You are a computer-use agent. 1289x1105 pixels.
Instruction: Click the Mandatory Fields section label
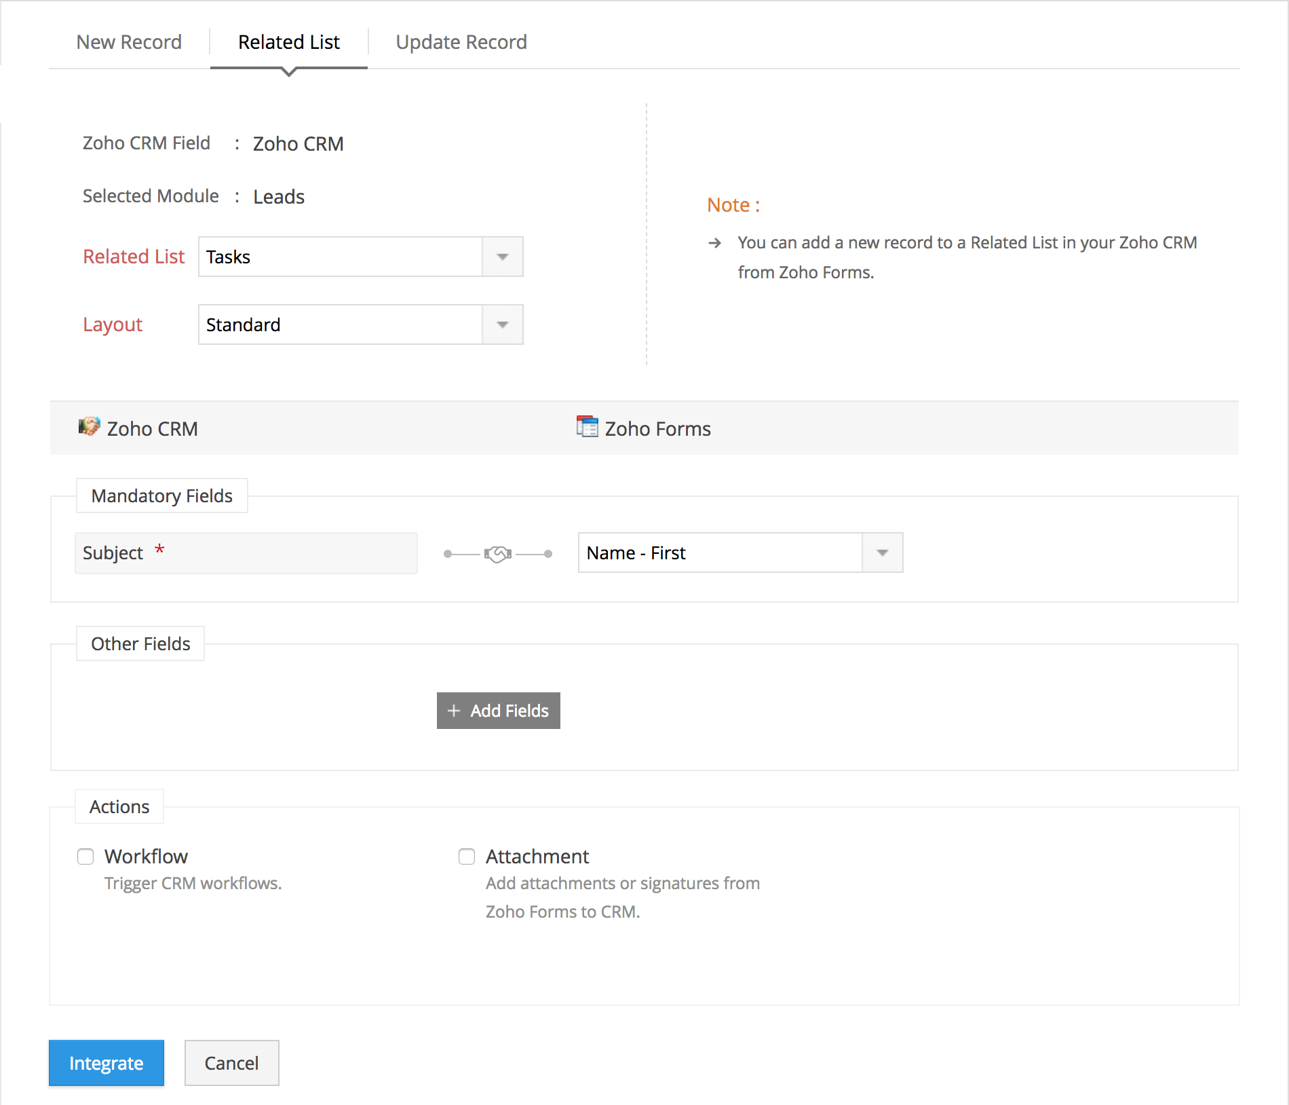162,496
